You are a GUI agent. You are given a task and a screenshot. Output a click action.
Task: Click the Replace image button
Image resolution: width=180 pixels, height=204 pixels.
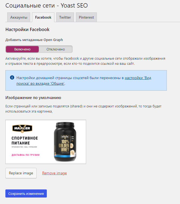pos(21,173)
